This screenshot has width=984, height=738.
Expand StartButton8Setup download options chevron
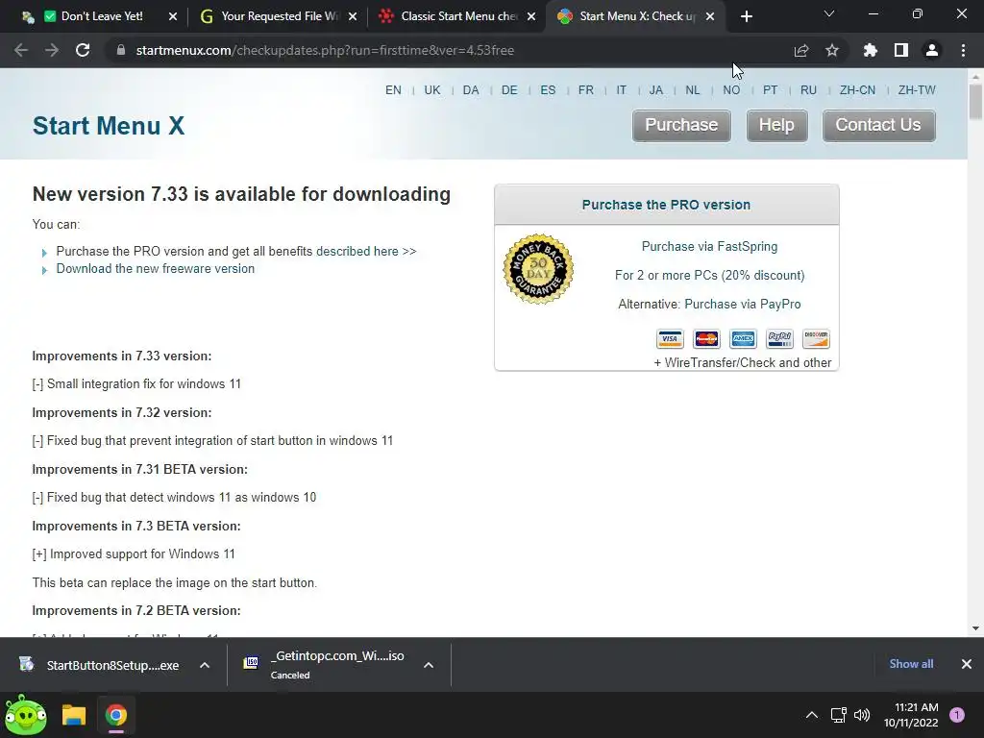coord(205,665)
